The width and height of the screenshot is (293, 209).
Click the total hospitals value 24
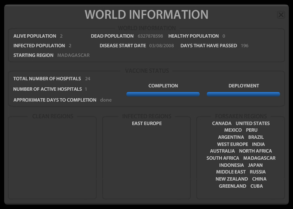click(87, 79)
